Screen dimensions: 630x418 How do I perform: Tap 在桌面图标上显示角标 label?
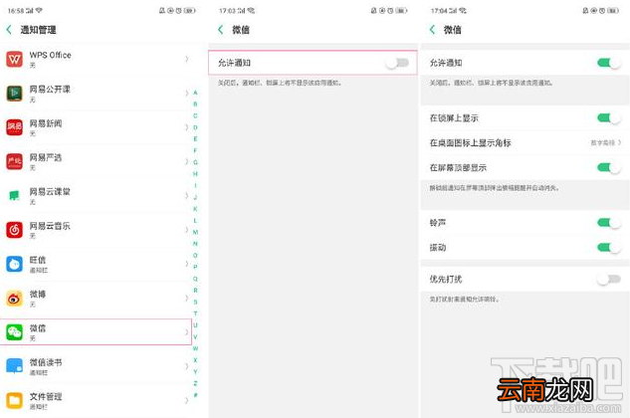coord(471,142)
